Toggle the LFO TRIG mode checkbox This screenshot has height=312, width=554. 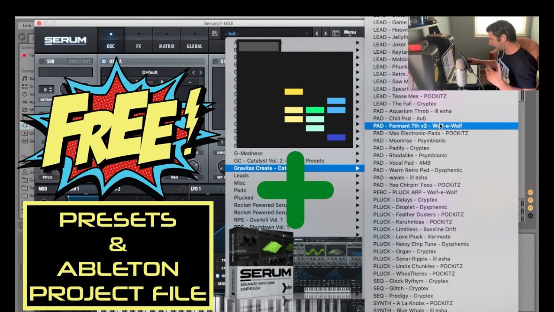coord(217,260)
